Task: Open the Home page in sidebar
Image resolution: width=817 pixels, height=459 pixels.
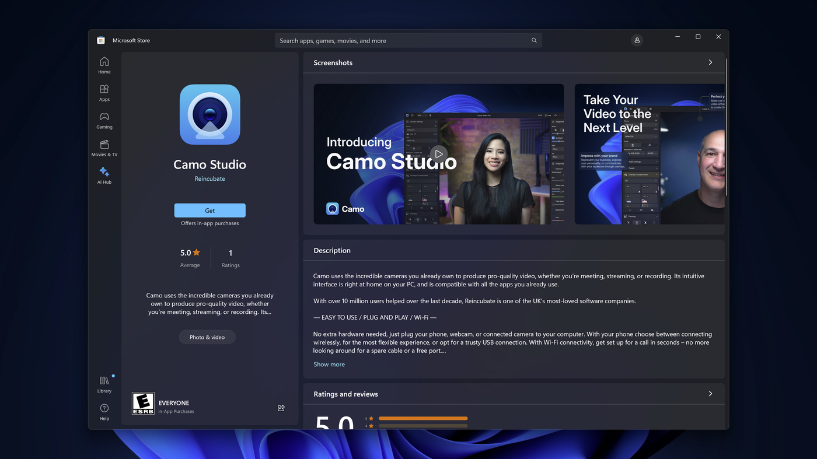Action: (x=104, y=65)
